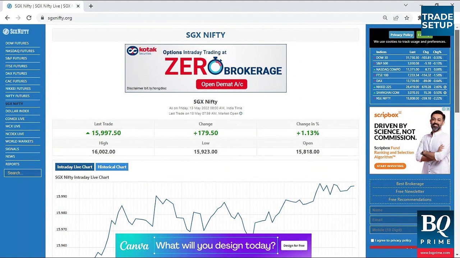
Task: Click Design for free in Canva ad
Action: [294, 245]
